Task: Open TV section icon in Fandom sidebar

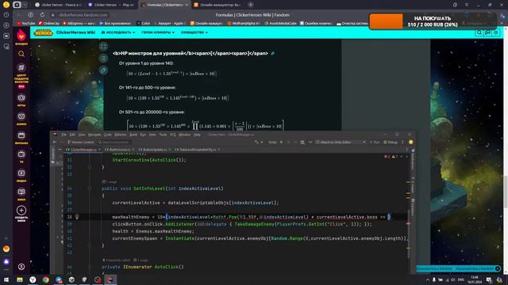Action: pos(21,154)
